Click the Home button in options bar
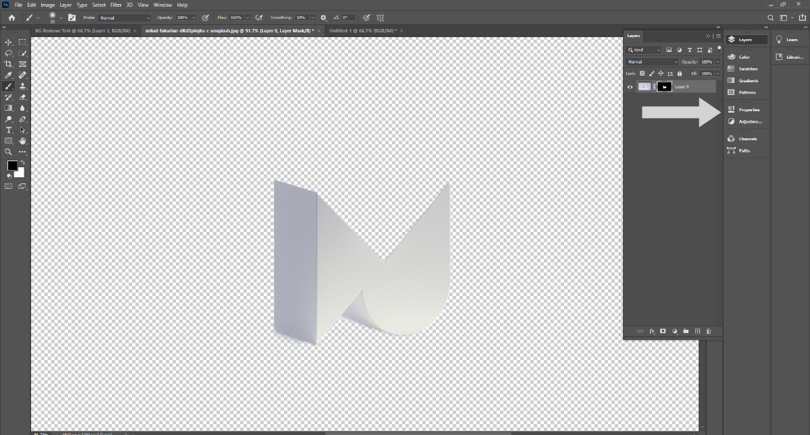The image size is (810, 435). pos(11,18)
